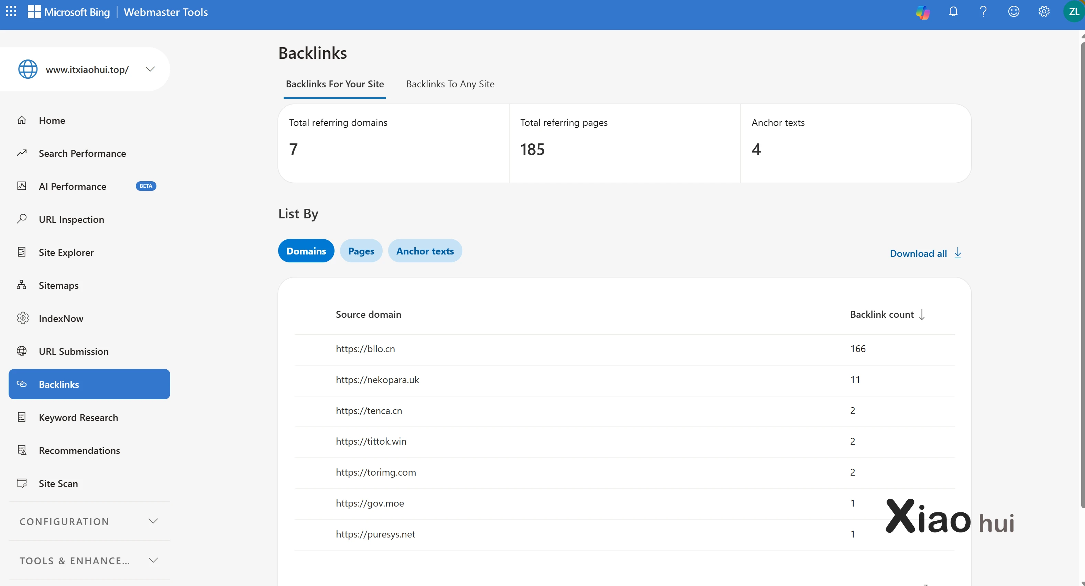Click the ZL account avatar
The width and height of the screenshot is (1085, 586).
[x=1074, y=11]
